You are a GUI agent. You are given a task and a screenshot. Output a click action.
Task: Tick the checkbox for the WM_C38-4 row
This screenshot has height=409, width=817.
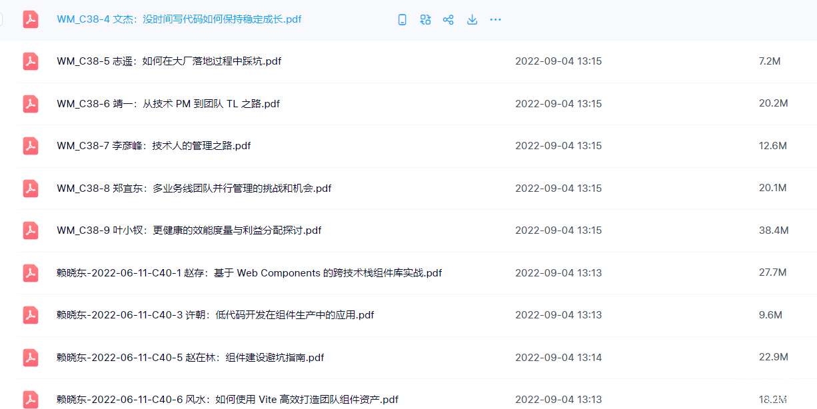1,20
